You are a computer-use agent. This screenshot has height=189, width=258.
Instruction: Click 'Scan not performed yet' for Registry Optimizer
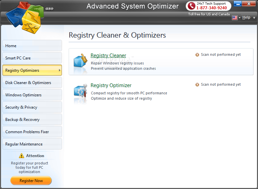(x=221, y=84)
